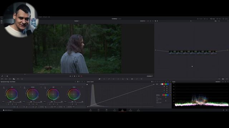Reset the Shadow zone wheel

point(41,87)
